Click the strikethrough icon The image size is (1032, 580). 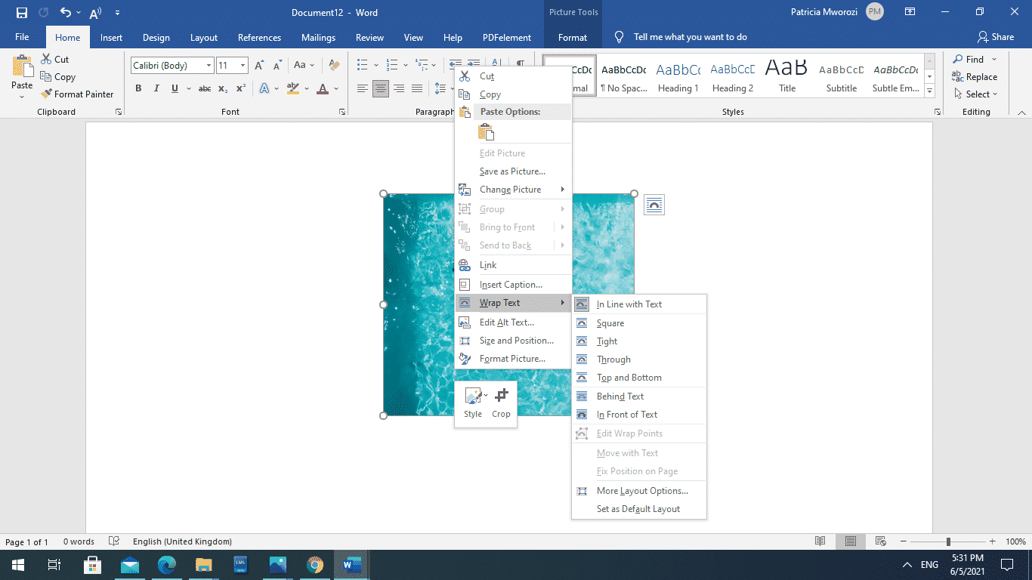[x=204, y=88]
